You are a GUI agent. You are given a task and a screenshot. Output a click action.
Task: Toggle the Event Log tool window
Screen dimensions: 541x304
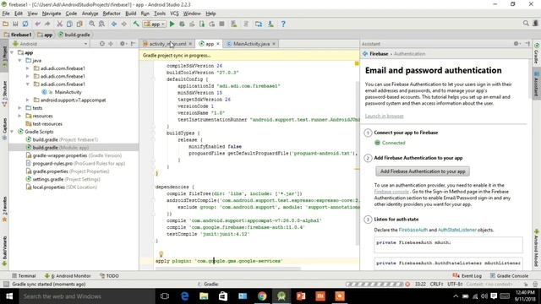(x=467, y=276)
